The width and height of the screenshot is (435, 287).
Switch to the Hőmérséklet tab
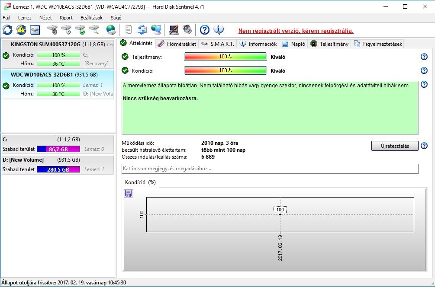tap(177, 44)
